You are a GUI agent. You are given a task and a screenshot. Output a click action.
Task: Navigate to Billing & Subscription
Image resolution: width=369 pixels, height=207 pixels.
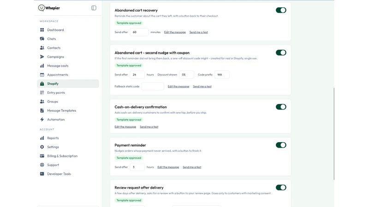(68, 156)
